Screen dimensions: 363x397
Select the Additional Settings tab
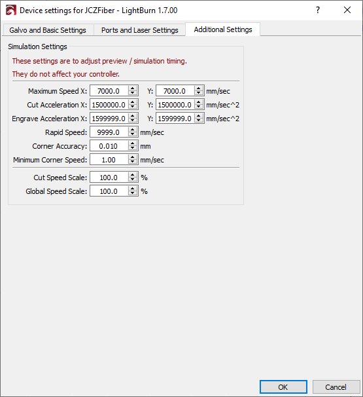223,29
